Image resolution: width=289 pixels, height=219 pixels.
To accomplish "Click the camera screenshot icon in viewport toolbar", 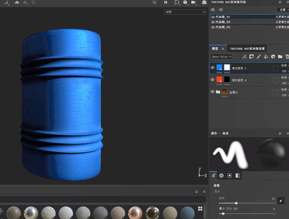I will 204,2.
